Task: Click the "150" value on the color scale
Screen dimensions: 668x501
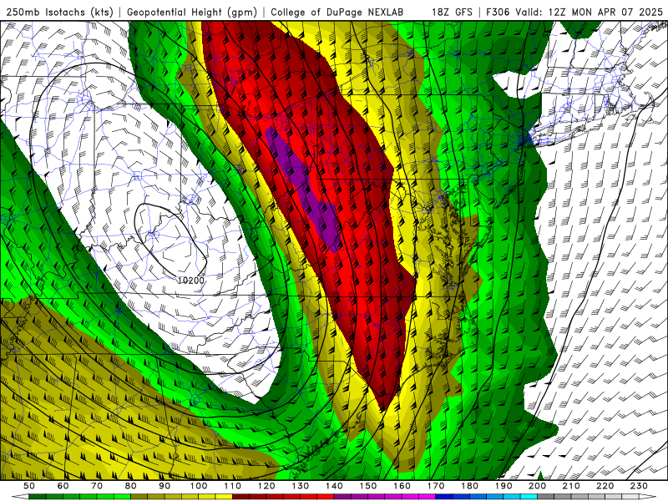Action: tap(368, 486)
